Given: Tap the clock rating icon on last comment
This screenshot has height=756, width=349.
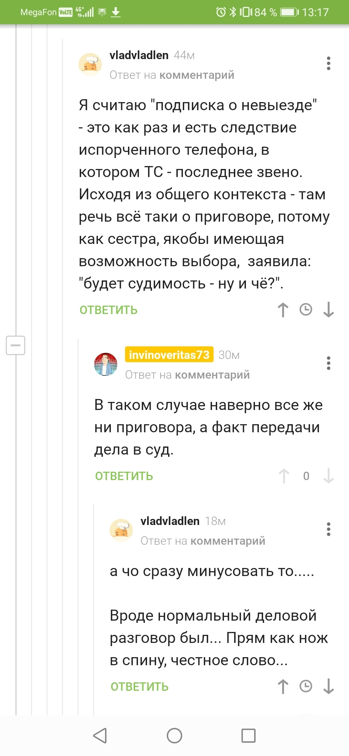Looking at the screenshot, I should click(306, 686).
